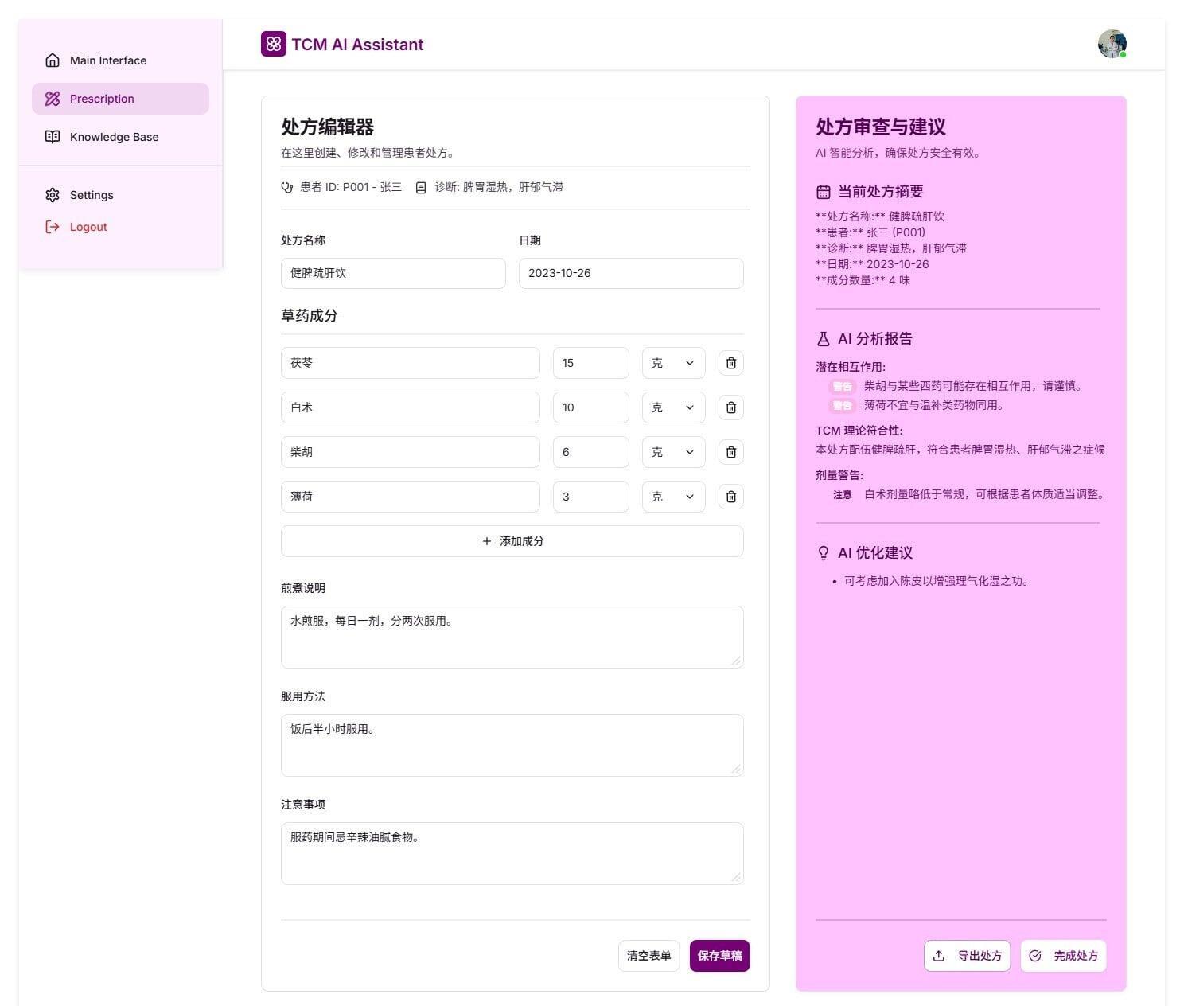This screenshot has height=1006, width=1184.
Task: Click the TCM AI Assistant logo icon
Action: pyautogui.click(x=273, y=44)
